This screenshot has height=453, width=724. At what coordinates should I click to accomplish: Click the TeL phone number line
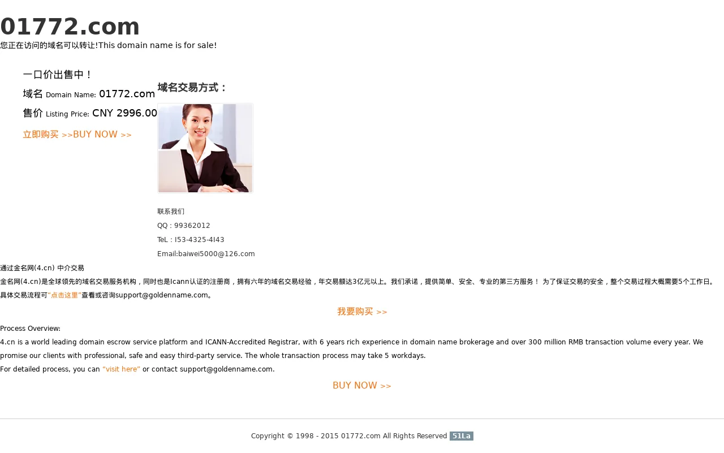pos(191,240)
